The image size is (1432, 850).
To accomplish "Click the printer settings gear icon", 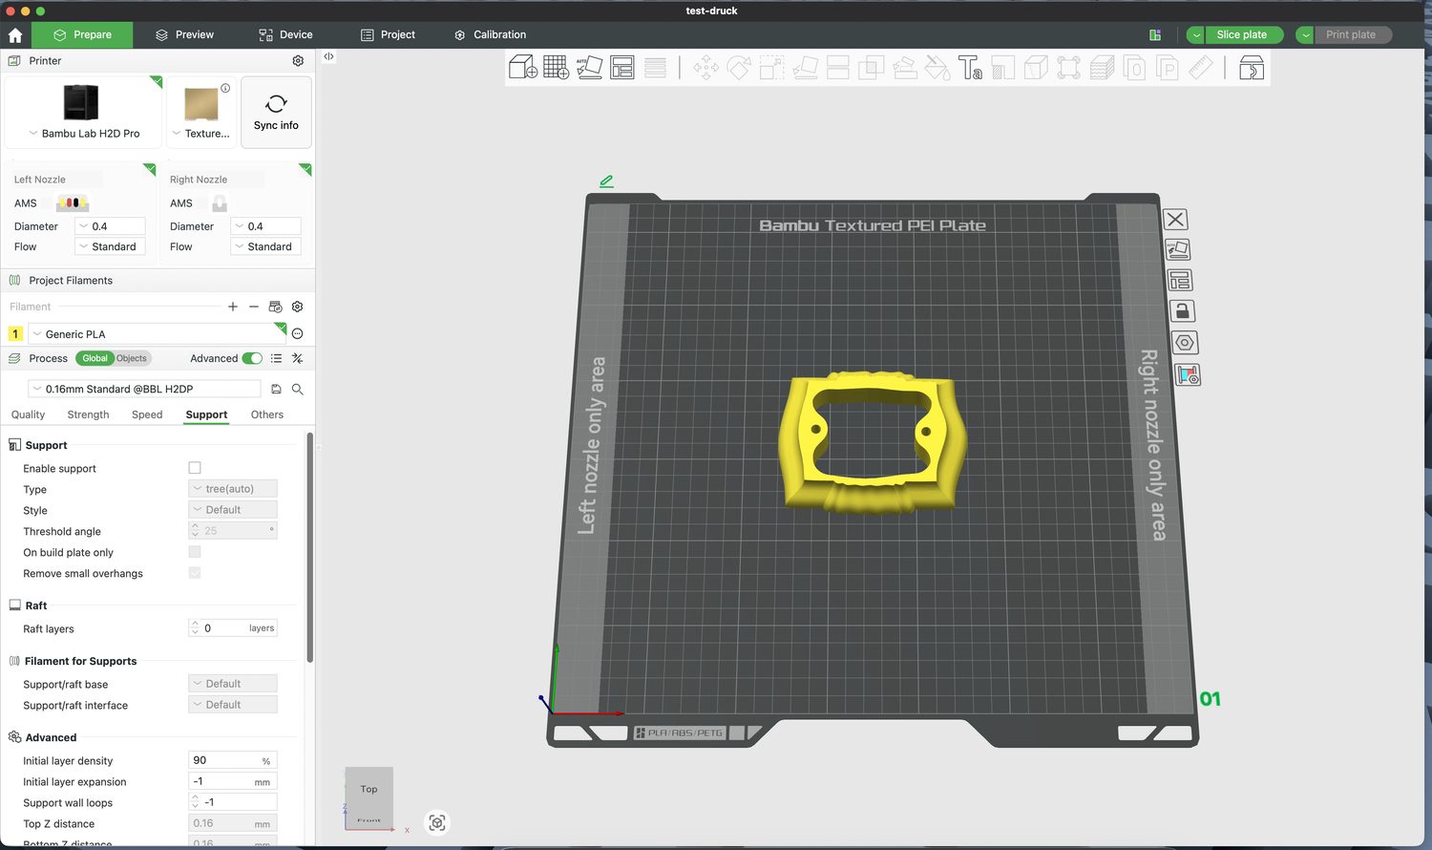I will coord(298,61).
